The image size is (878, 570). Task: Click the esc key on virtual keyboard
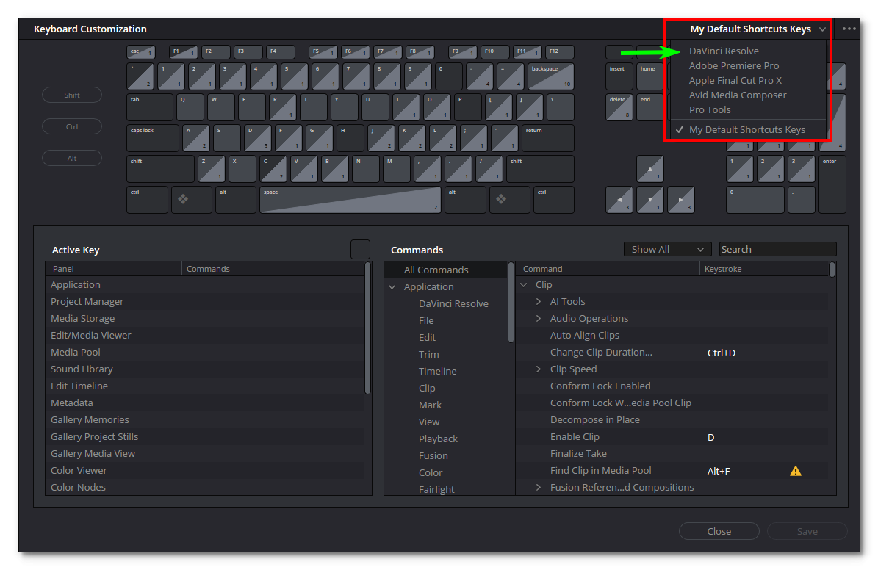tap(140, 52)
